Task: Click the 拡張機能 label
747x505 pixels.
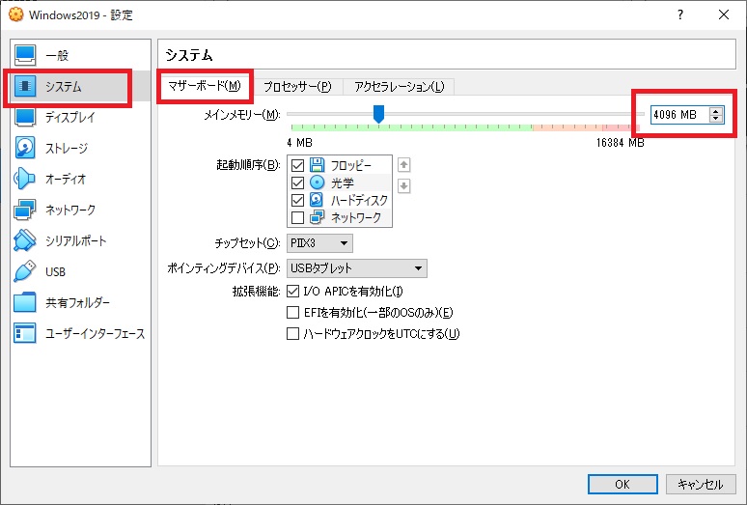Action: click(x=257, y=291)
